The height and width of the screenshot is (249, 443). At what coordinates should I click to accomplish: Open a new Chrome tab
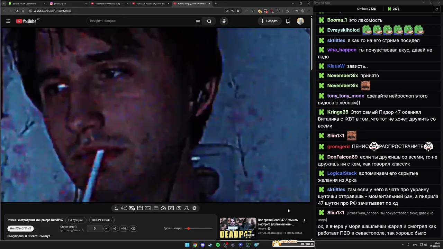pos(216,3)
